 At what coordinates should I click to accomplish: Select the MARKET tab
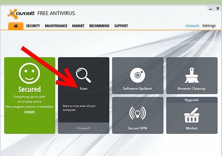(x=78, y=26)
